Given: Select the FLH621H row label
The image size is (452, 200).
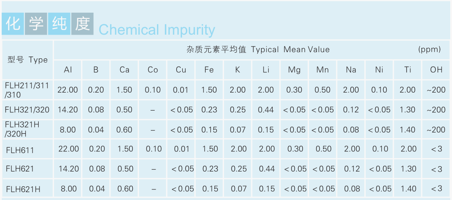Looking at the screenshot, I should [x=23, y=189].
